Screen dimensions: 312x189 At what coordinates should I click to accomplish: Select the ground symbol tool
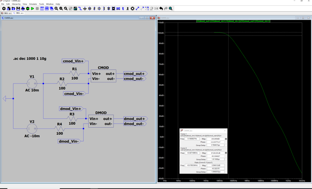click(85, 9)
